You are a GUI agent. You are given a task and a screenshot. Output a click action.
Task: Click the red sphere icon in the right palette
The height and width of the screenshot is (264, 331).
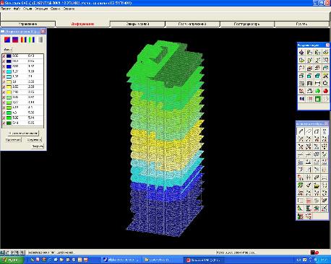pos(325,91)
